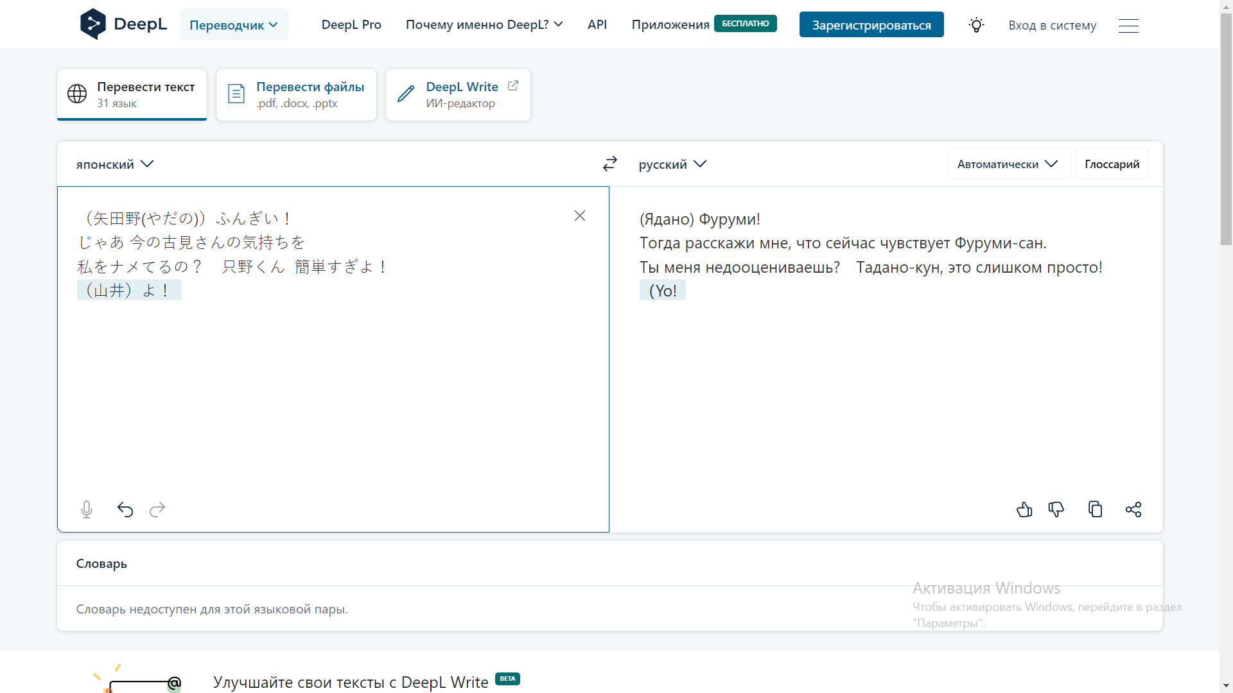Switch to Перевести файлы tab
This screenshot has width=1233, height=693.
297,94
